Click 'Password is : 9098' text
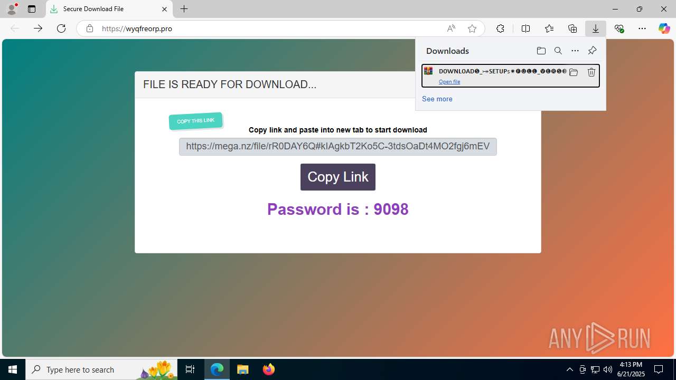This screenshot has height=380, width=676. pos(338,209)
